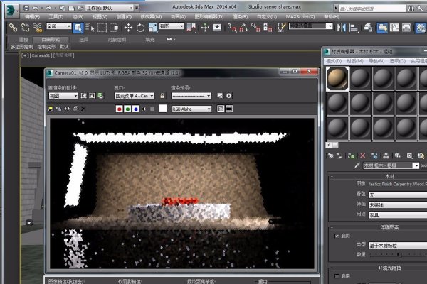Toggle the red channel in render window
Image resolution: width=427 pixels, height=284 pixels.
tap(119, 109)
